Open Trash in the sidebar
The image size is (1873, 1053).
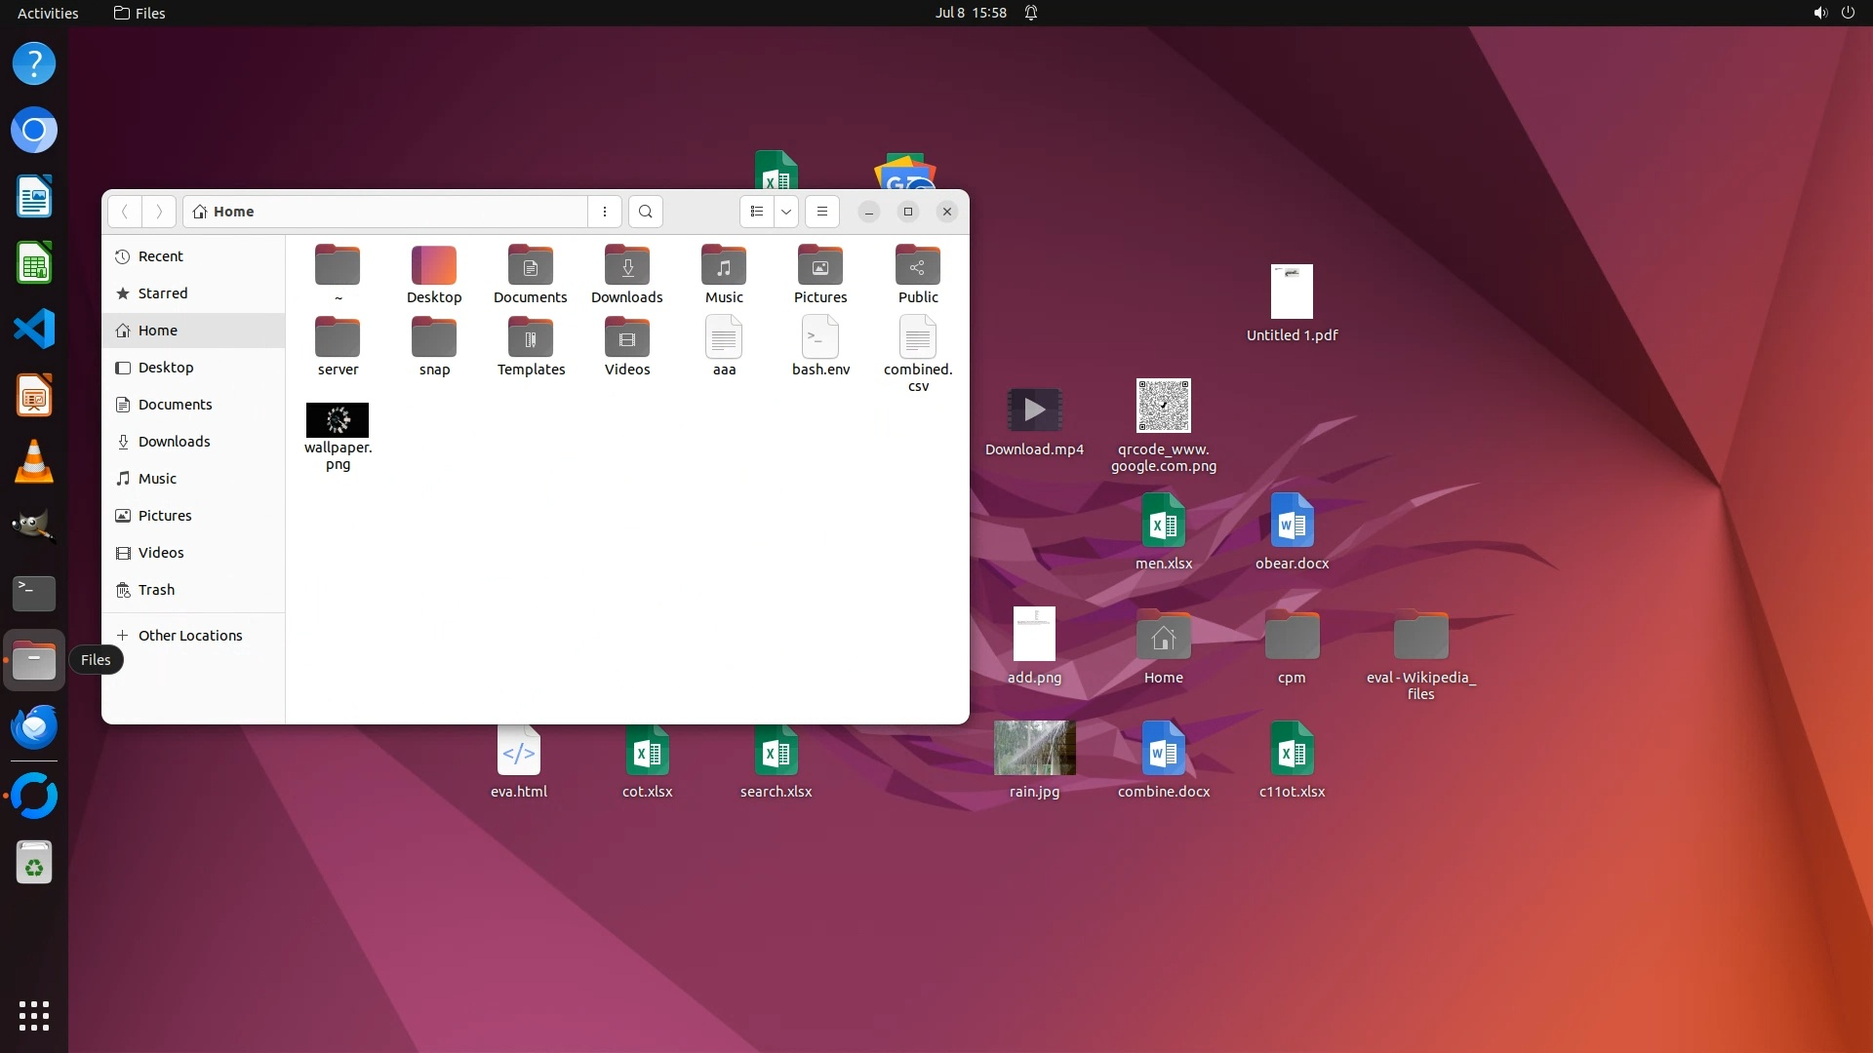point(156,590)
